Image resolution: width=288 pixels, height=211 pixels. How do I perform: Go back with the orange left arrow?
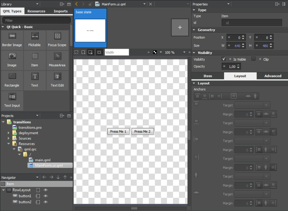77,4
